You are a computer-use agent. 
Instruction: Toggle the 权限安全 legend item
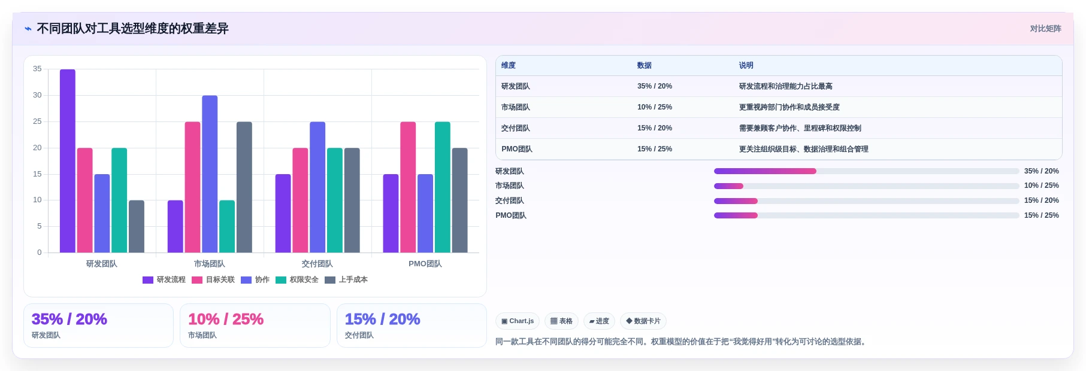(297, 279)
